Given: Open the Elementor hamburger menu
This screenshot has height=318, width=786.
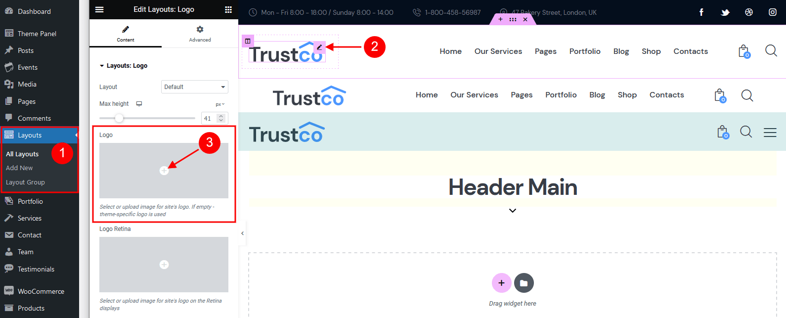Looking at the screenshot, I should (x=99, y=9).
